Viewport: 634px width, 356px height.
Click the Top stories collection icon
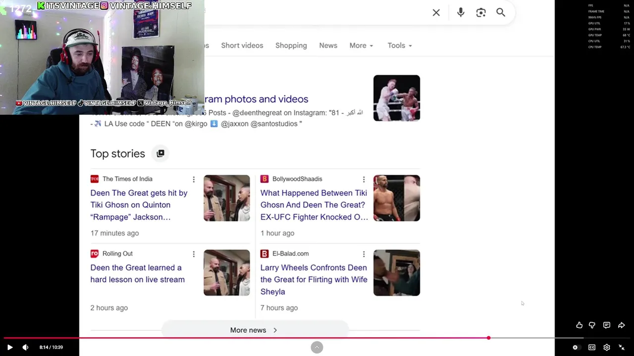point(160,153)
